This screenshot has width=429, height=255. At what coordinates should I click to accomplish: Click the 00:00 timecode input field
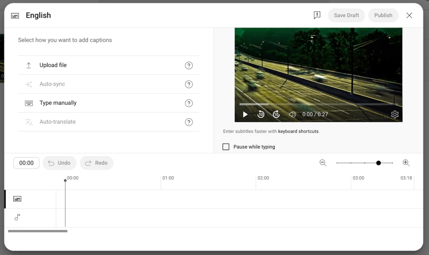[26, 163]
